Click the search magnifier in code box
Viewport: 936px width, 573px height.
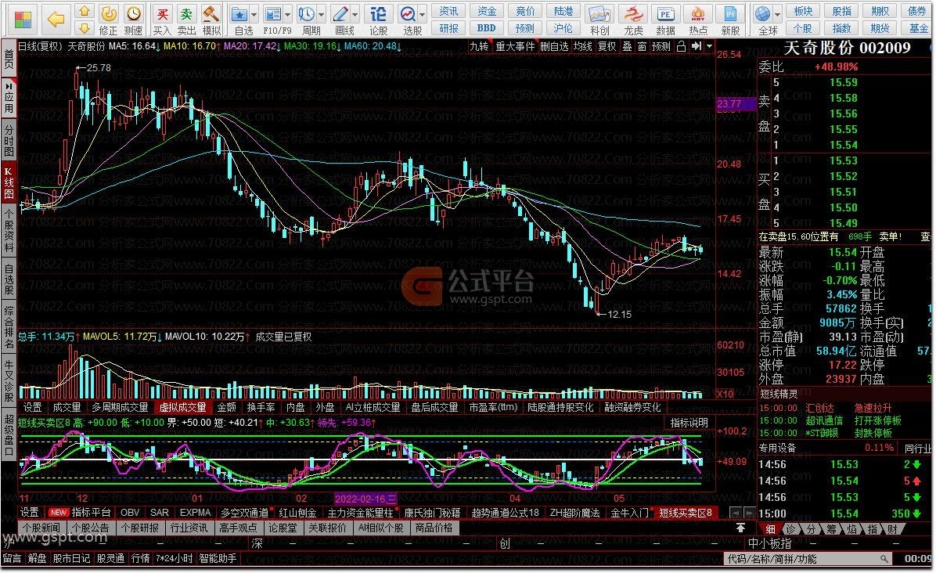coord(884,559)
